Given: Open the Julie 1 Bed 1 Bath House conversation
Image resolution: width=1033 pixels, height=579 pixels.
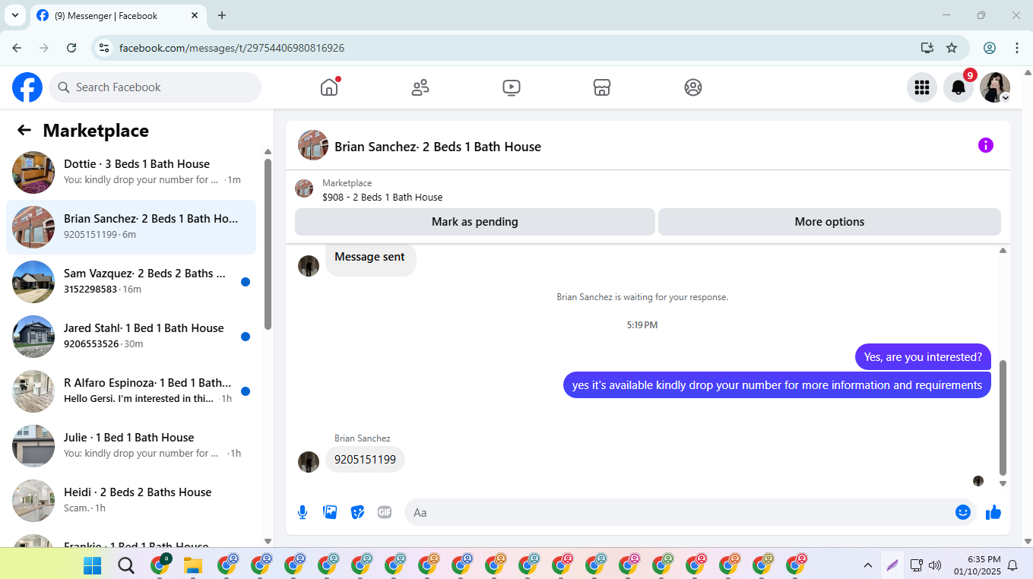Looking at the screenshot, I should tap(131, 446).
